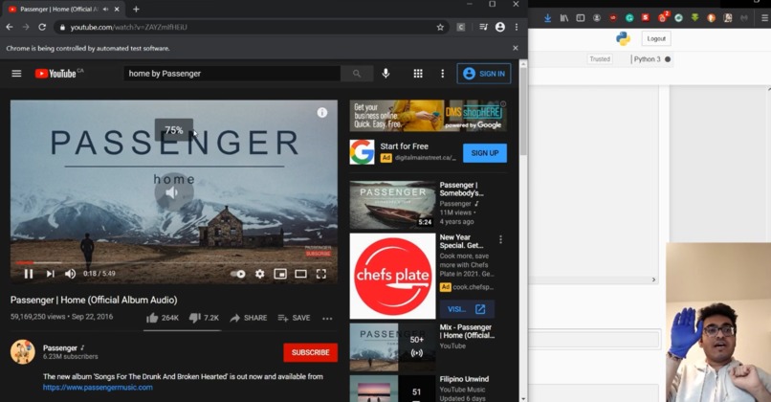Screen dimensions: 771x402
Task: Click the SIGN UP ad button
Action: coord(485,153)
